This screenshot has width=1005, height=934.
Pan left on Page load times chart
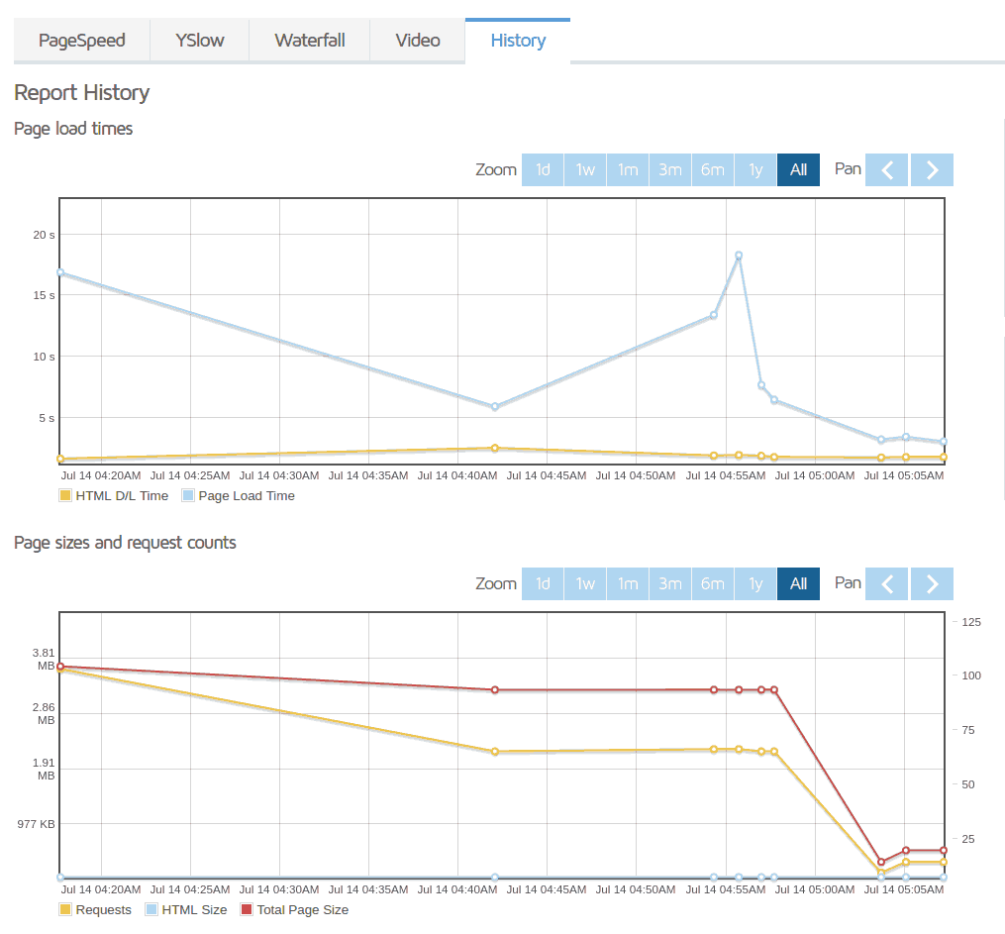point(886,170)
